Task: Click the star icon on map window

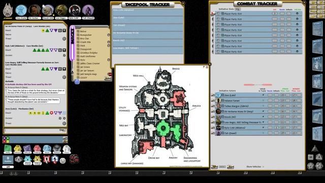Action: tap(207, 67)
